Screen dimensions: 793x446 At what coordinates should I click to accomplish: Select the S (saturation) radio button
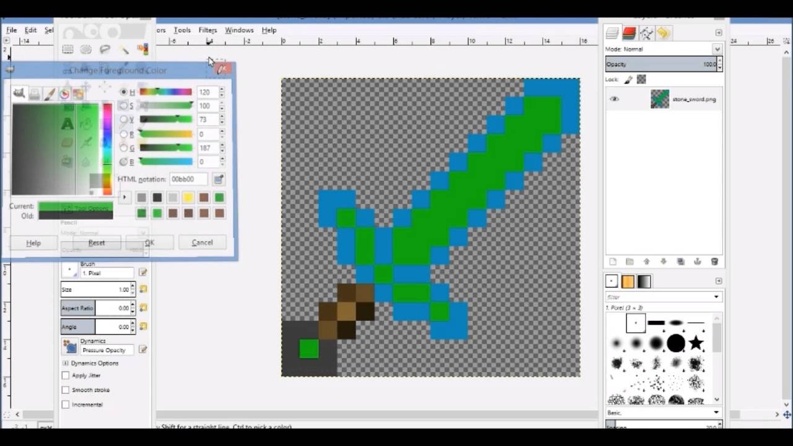pos(123,106)
